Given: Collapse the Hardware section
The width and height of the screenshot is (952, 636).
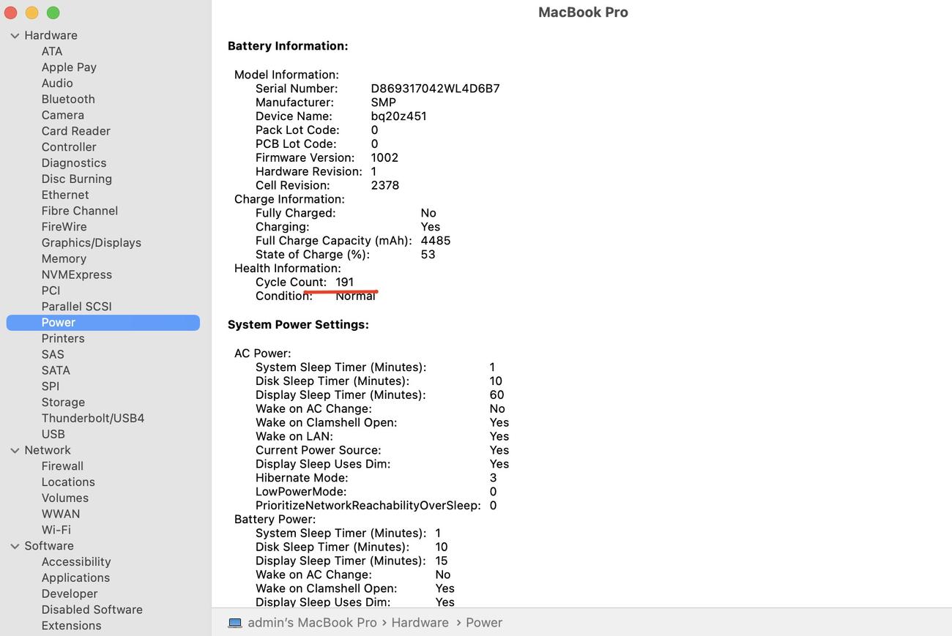Looking at the screenshot, I should tap(15, 35).
